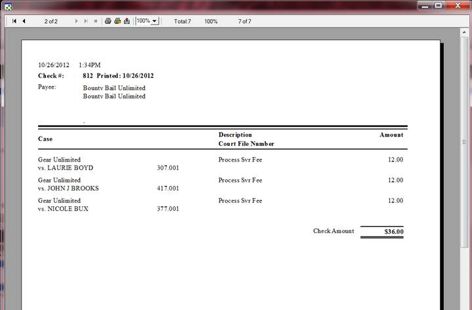Click the 'Amount' column header

pyautogui.click(x=391, y=135)
